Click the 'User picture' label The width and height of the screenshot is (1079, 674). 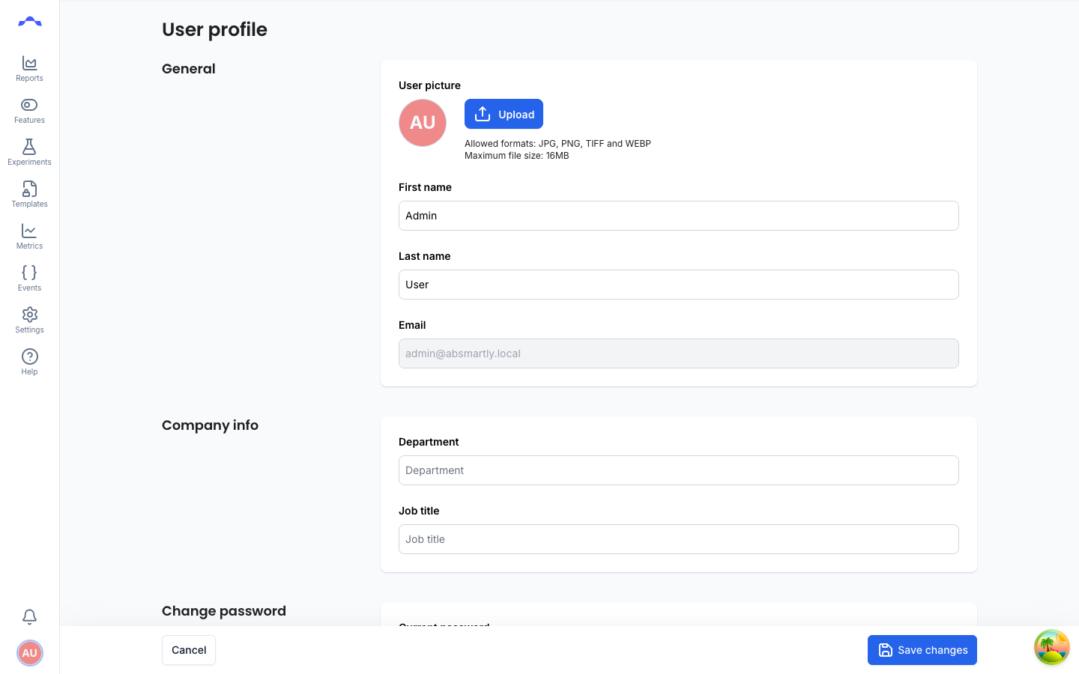(x=429, y=85)
